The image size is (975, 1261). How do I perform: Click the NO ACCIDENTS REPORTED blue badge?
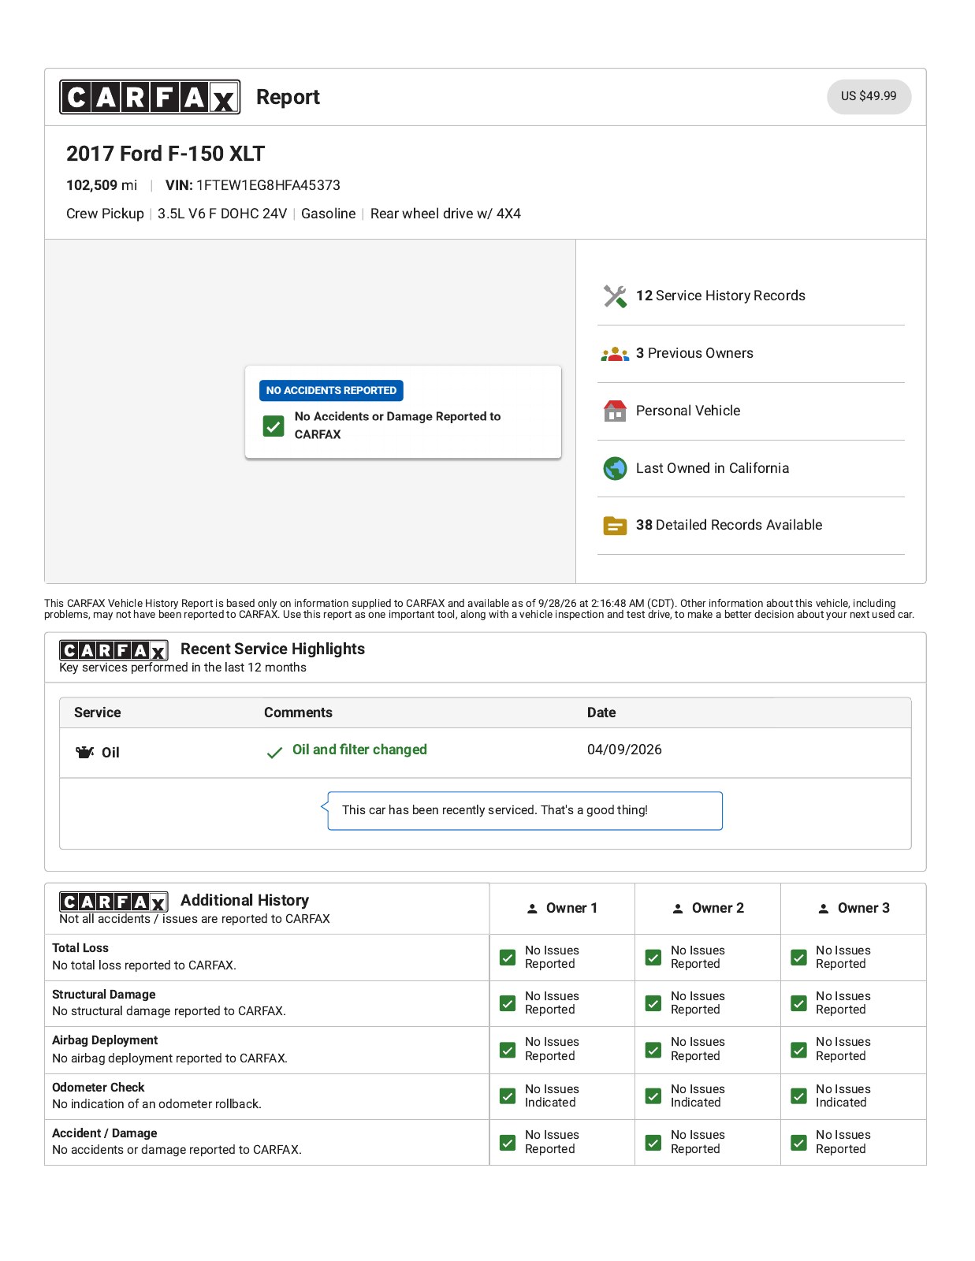click(331, 390)
